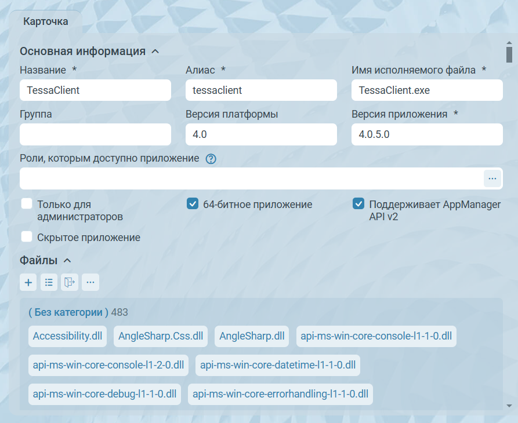Click the empty 'Группа' input field
This screenshot has width=518, height=423.
tap(95, 134)
